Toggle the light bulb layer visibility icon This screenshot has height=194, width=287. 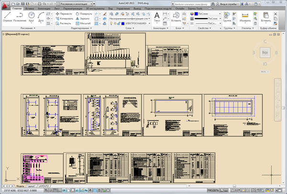coord(111,23)
